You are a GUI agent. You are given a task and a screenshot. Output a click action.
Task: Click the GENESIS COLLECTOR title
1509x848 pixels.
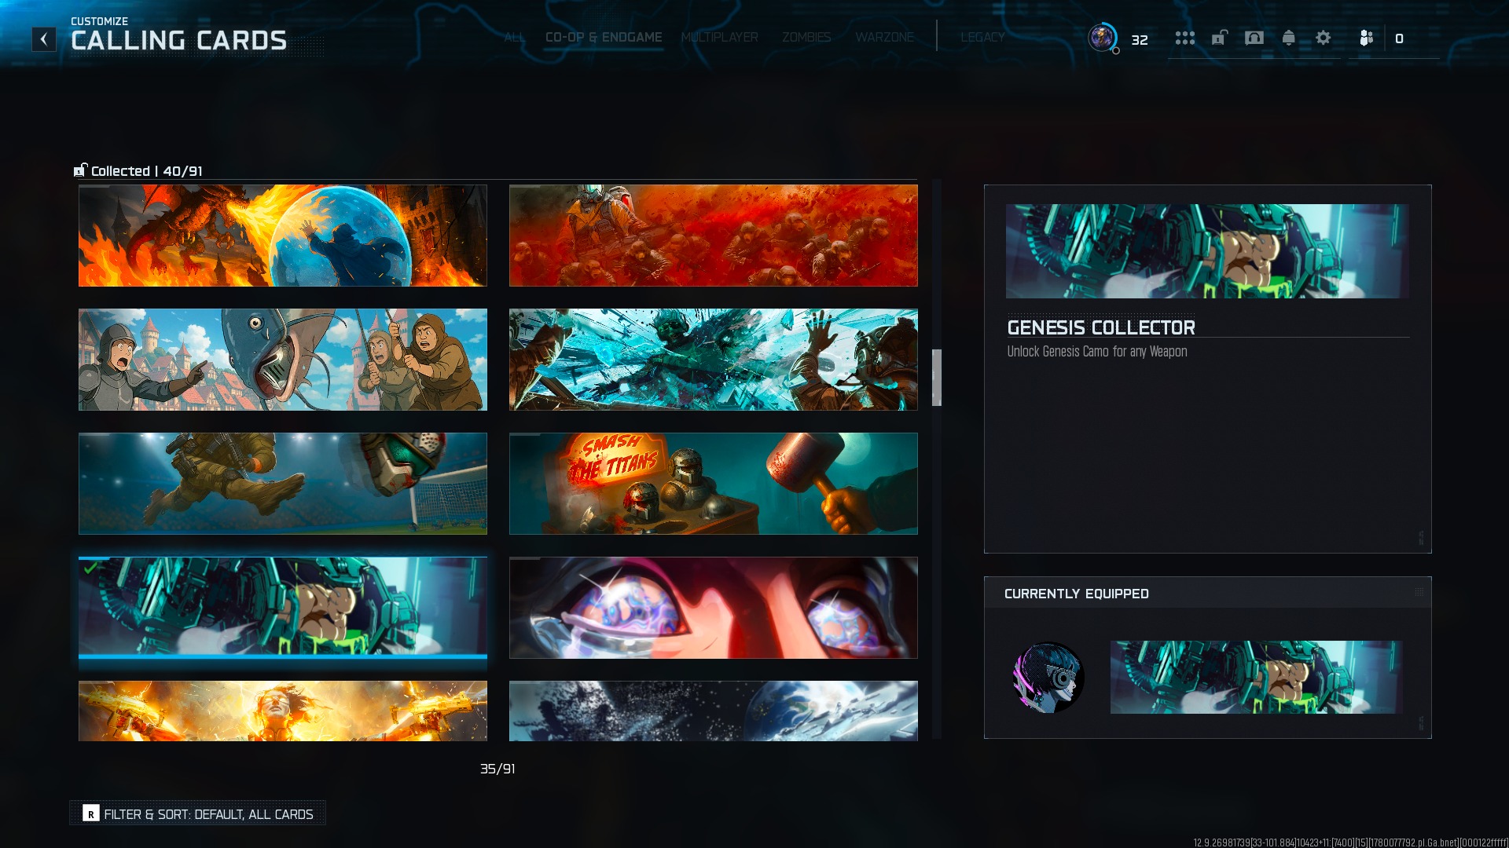click(x=1101, y=327)
